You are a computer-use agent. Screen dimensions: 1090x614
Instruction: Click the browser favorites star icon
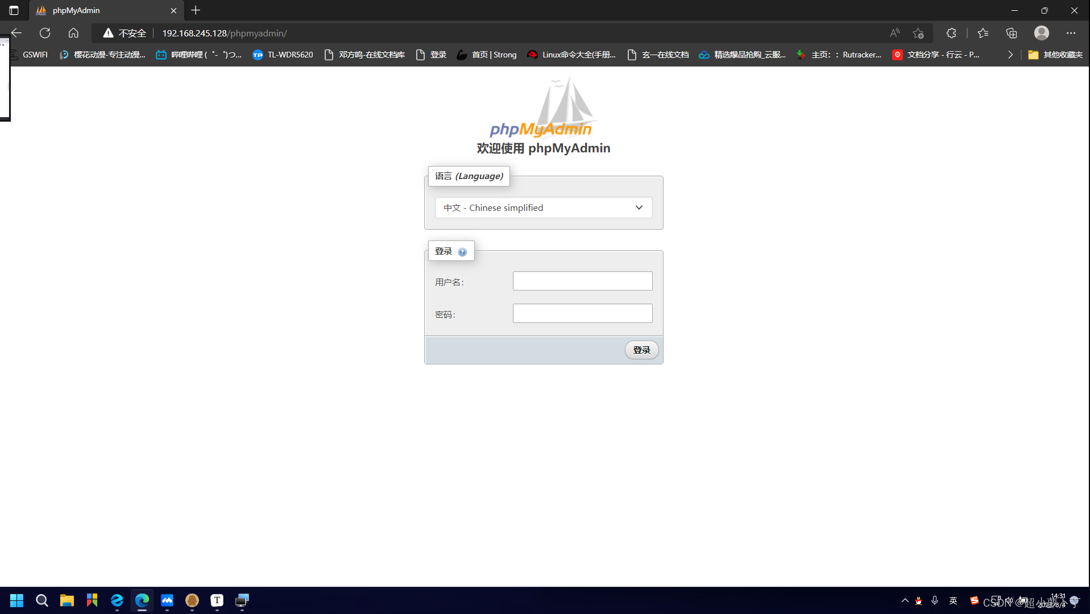point(982,33)
